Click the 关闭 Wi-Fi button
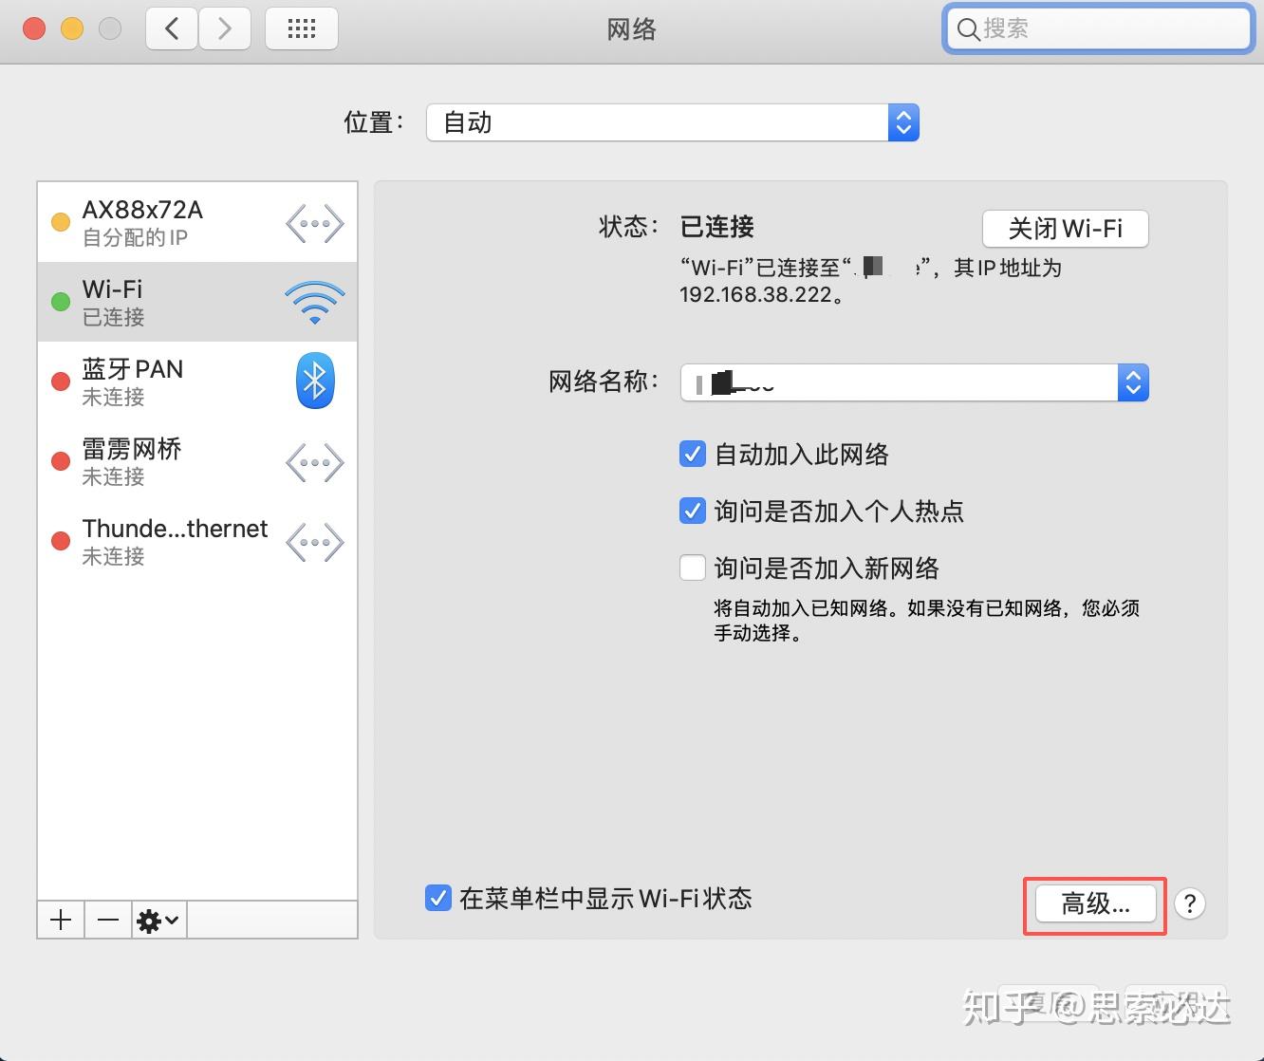The image size is (1264, 1061). pos(1064,228)
